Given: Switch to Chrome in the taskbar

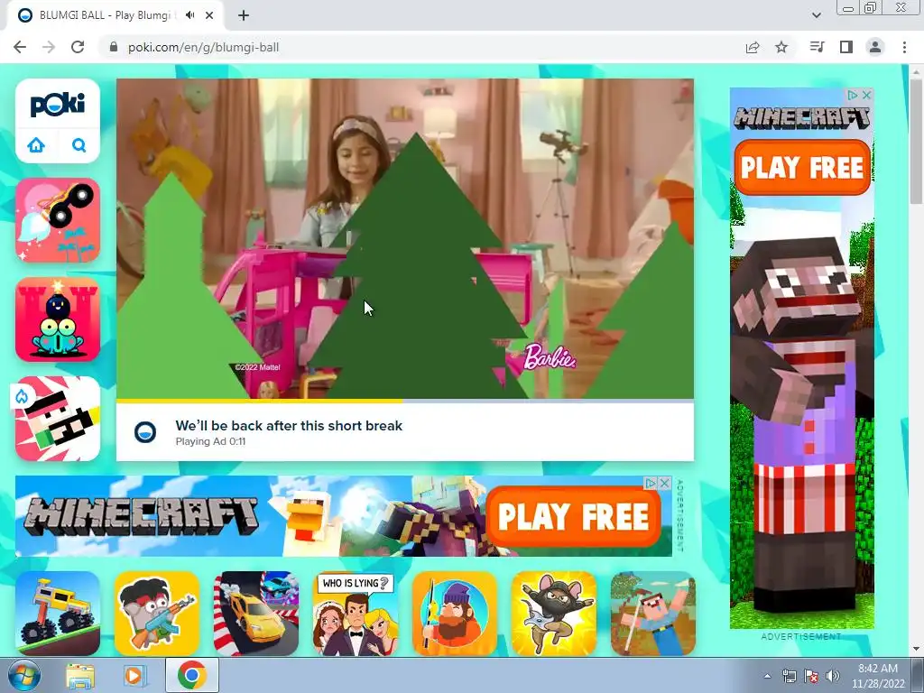Looking at the screenshot, I should (191, 675).
